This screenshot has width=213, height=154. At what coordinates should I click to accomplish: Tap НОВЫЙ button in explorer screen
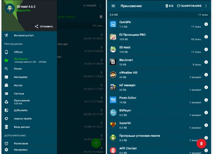coord(89,6)
